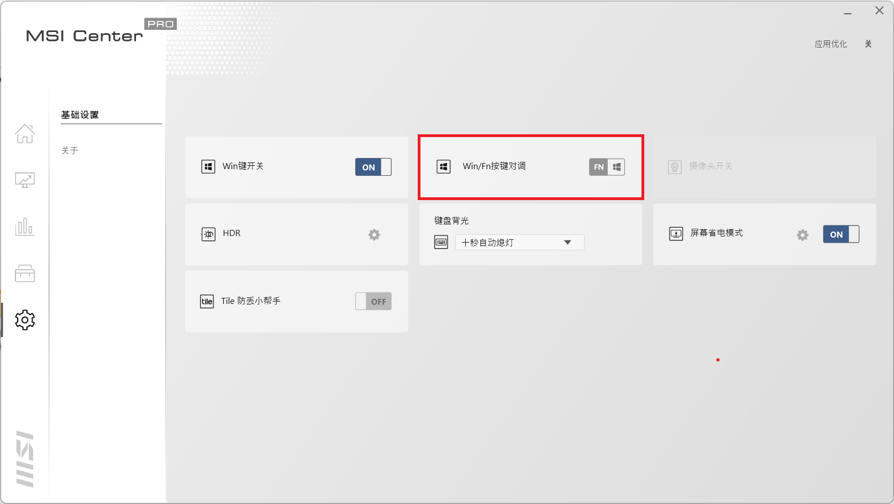Click the Tile 防丢小帮手 icon
The height and width of the screenshot is (504, 894).
click(207, 301)
